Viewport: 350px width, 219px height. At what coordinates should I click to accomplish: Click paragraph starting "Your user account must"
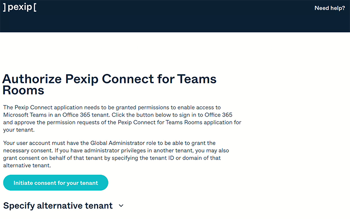(119, 154)
